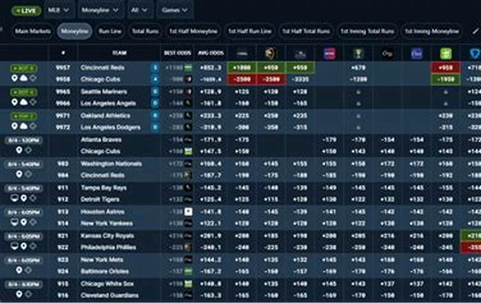Click the location pin for the Reds–Cubs live game

tap(15, 78)
